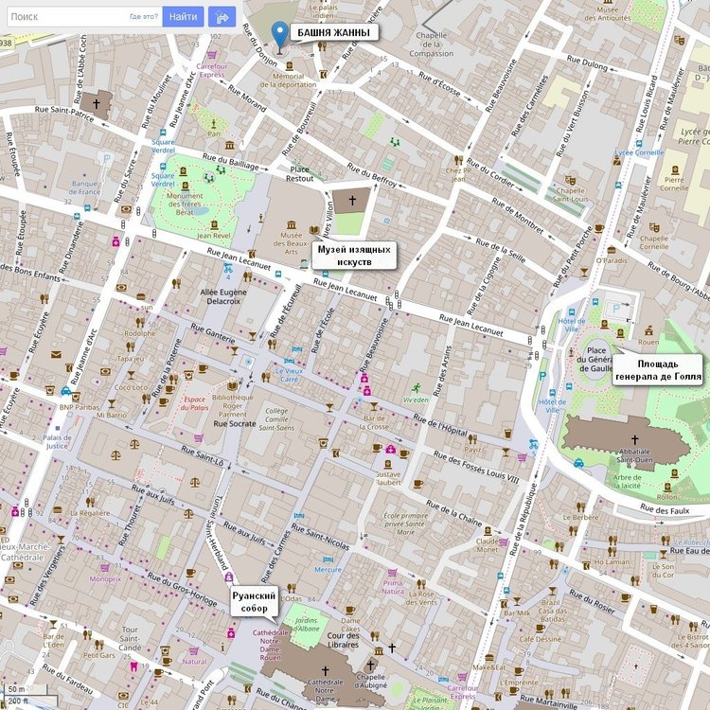Select the Площадь генерала де Голля callout
Screen dimensions: 710x710
click(x=656, y=369)
